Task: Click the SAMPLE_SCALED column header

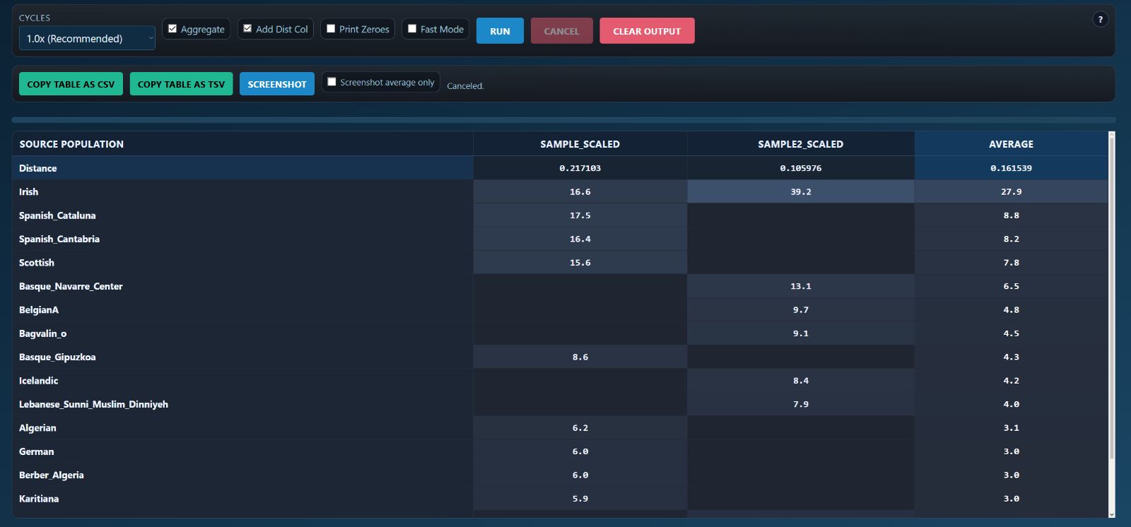Action: pos(580,144)
